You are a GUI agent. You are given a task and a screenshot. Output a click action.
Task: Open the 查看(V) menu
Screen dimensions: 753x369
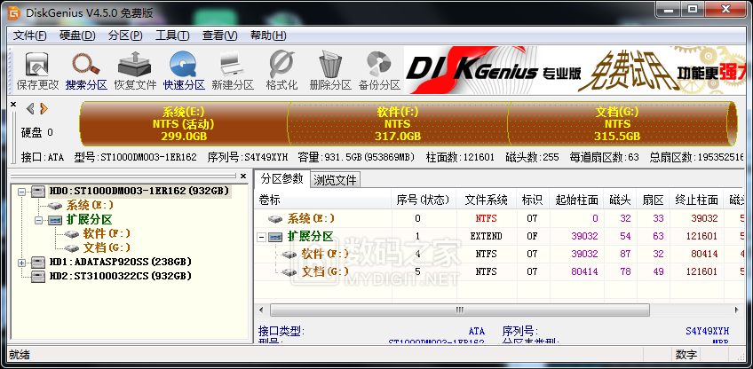pos(220,35)
